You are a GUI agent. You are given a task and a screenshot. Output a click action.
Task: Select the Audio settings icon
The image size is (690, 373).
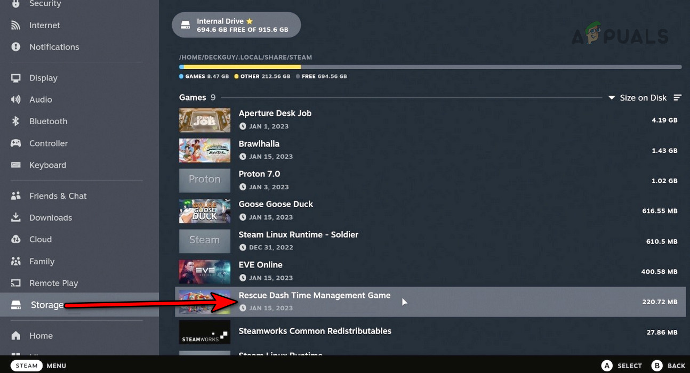tap(15, 99)
